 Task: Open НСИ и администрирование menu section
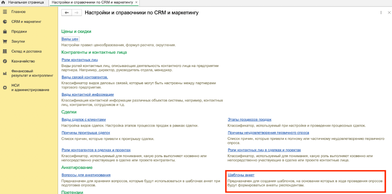click(x=30, y=87)
